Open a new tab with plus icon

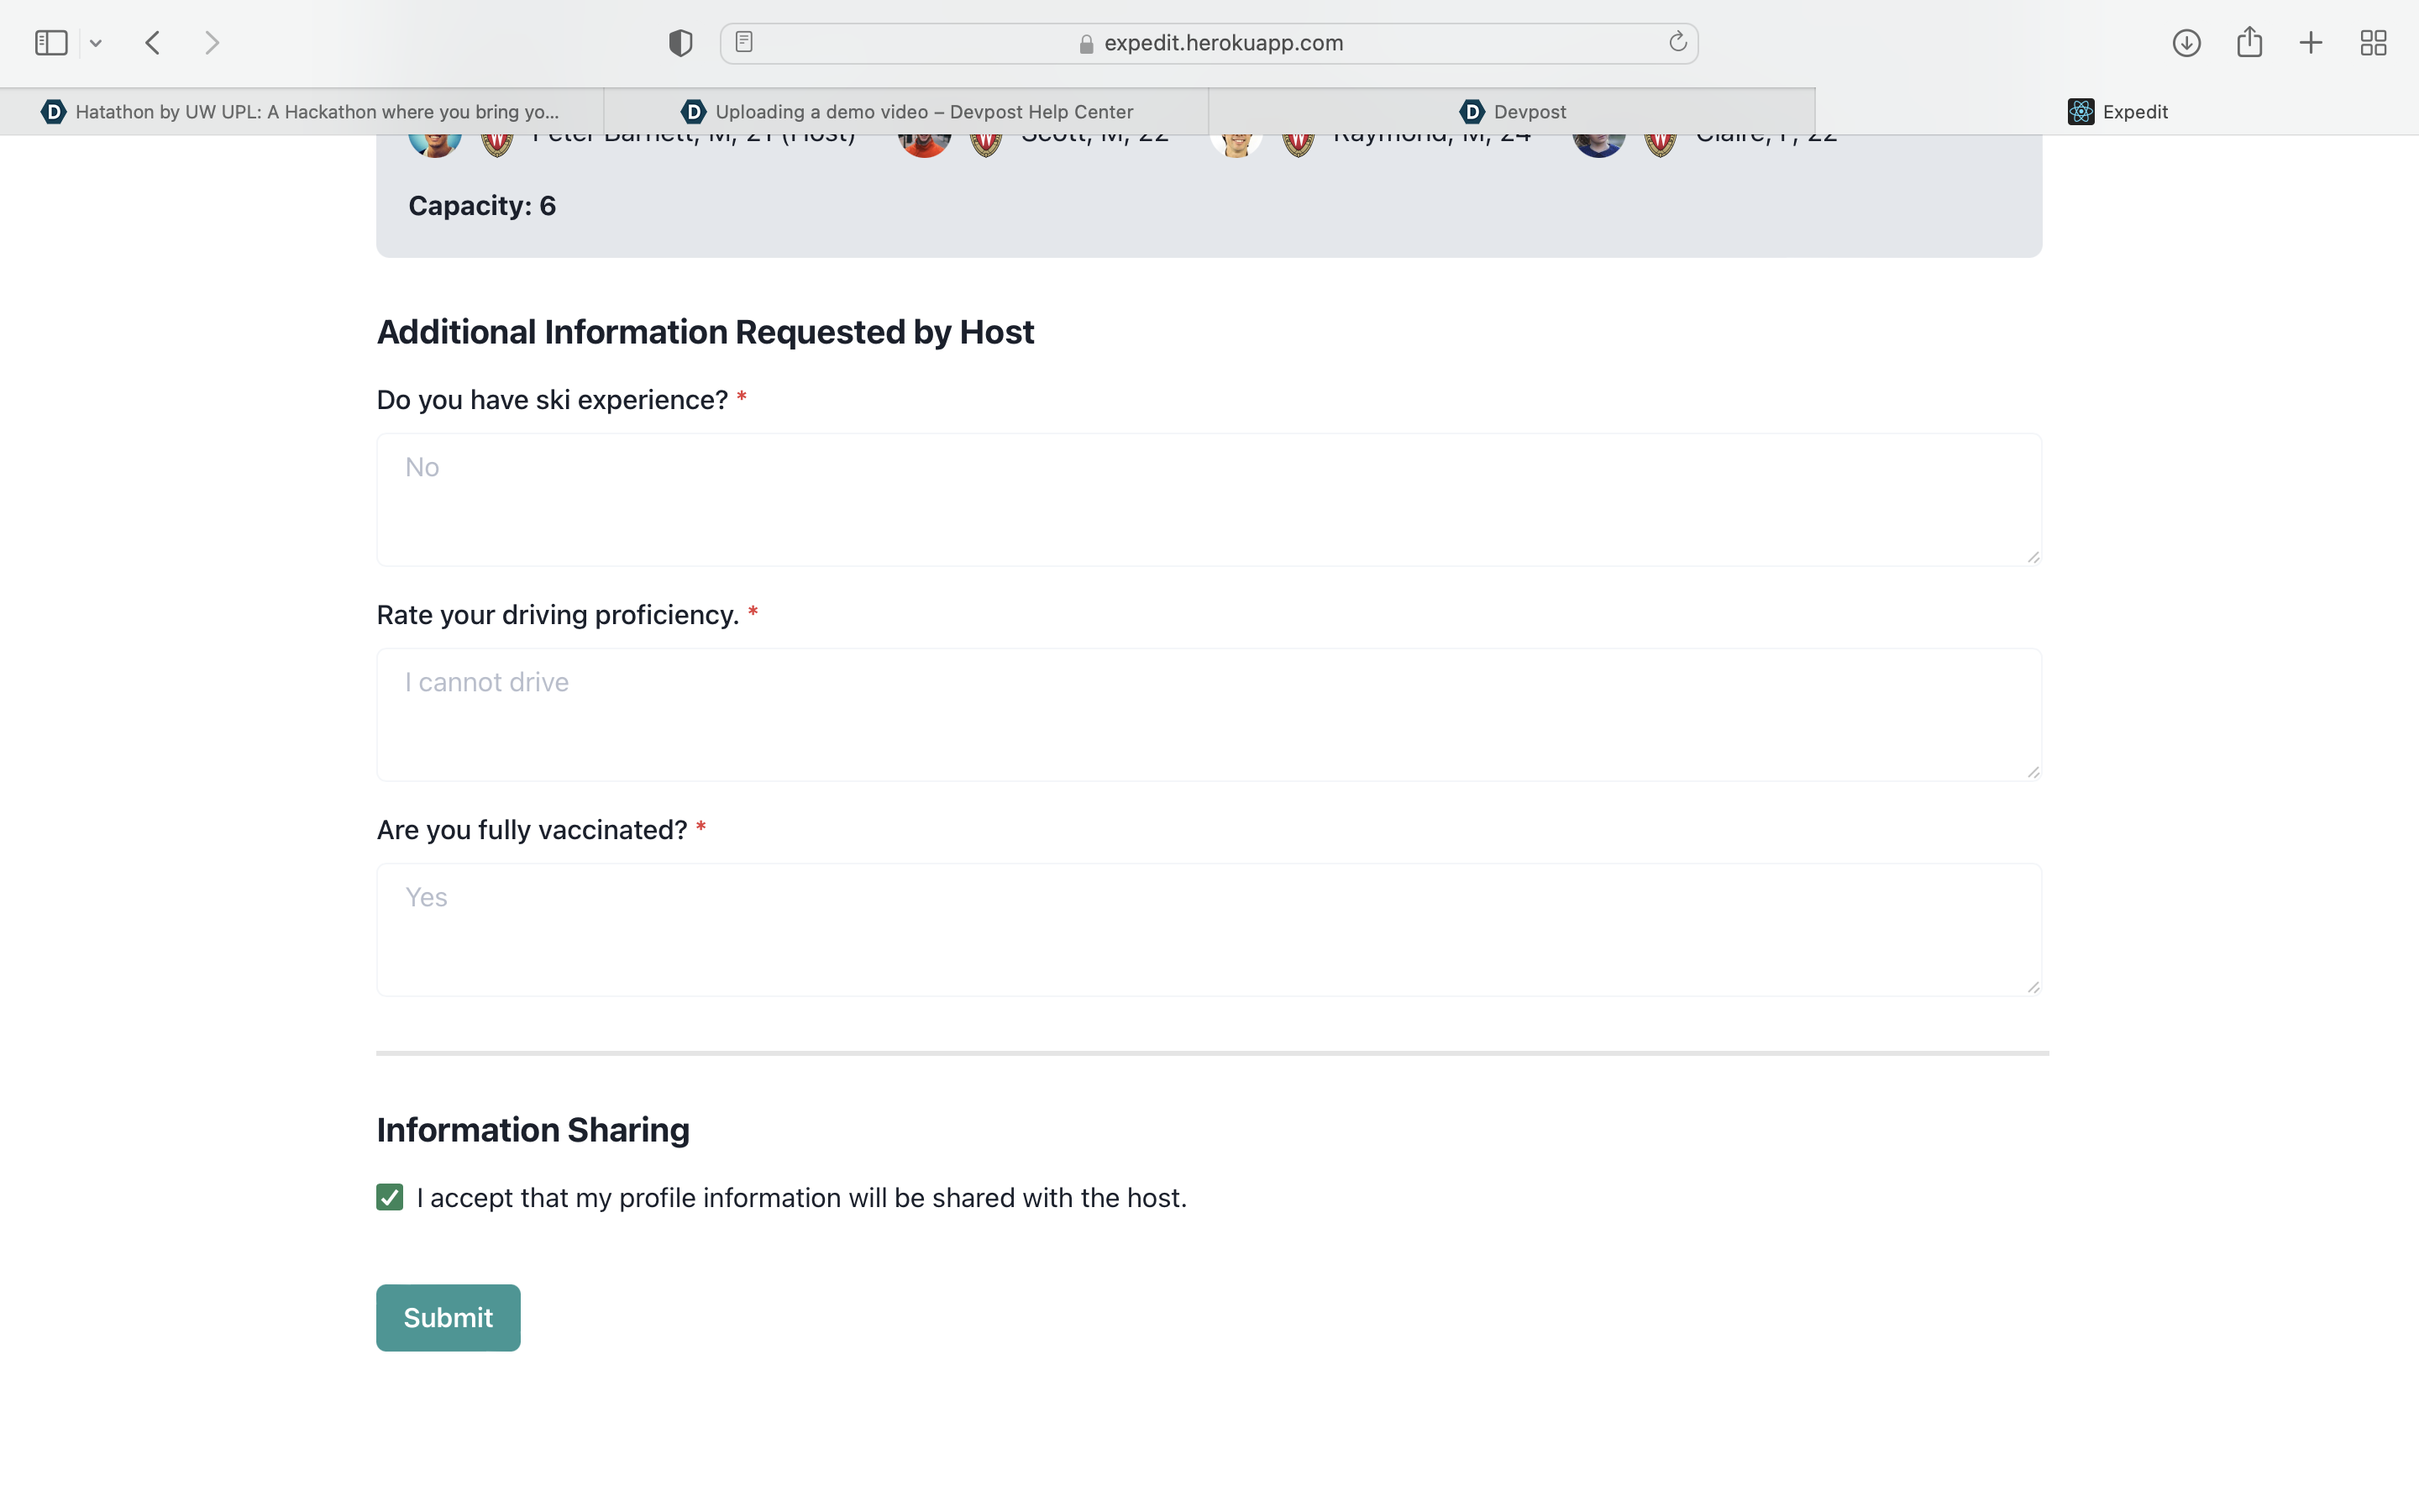click(x=2311, y=43)
